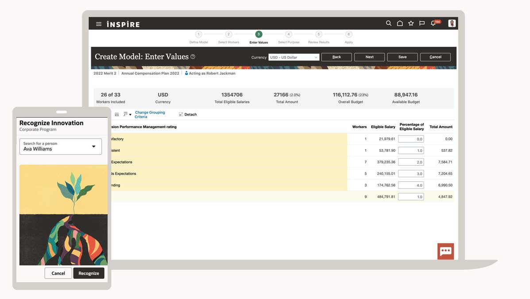Click the percentage field showing 4.0
Screen dimensions: 530x299
[410, 185]
